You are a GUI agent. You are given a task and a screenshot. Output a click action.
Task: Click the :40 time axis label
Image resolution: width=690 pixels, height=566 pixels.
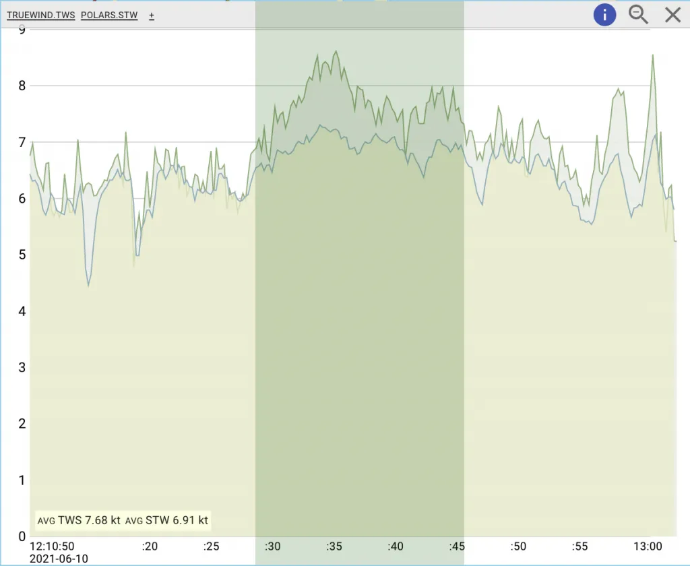click(396, 546)
